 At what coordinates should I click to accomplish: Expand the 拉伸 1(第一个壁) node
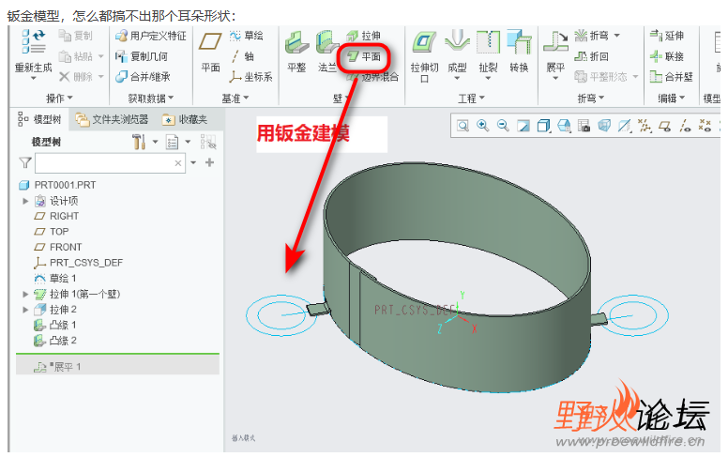[25, 294]
